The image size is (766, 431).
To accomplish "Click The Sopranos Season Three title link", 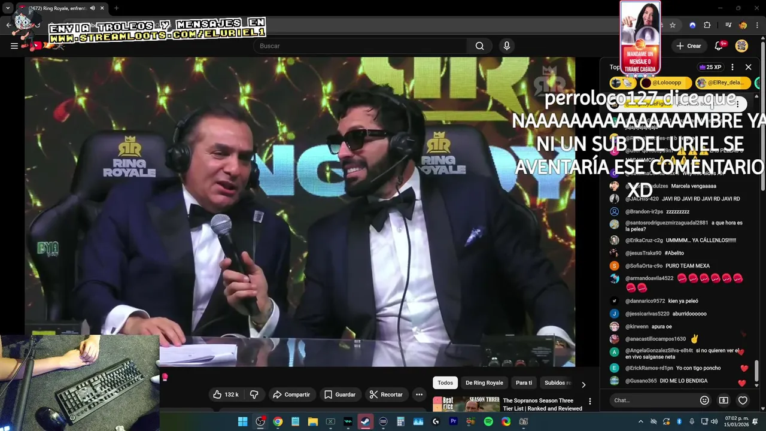I will pos(543,404).
